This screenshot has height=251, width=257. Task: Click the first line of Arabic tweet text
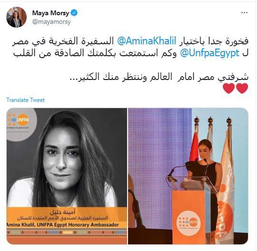tap(130, 41)
